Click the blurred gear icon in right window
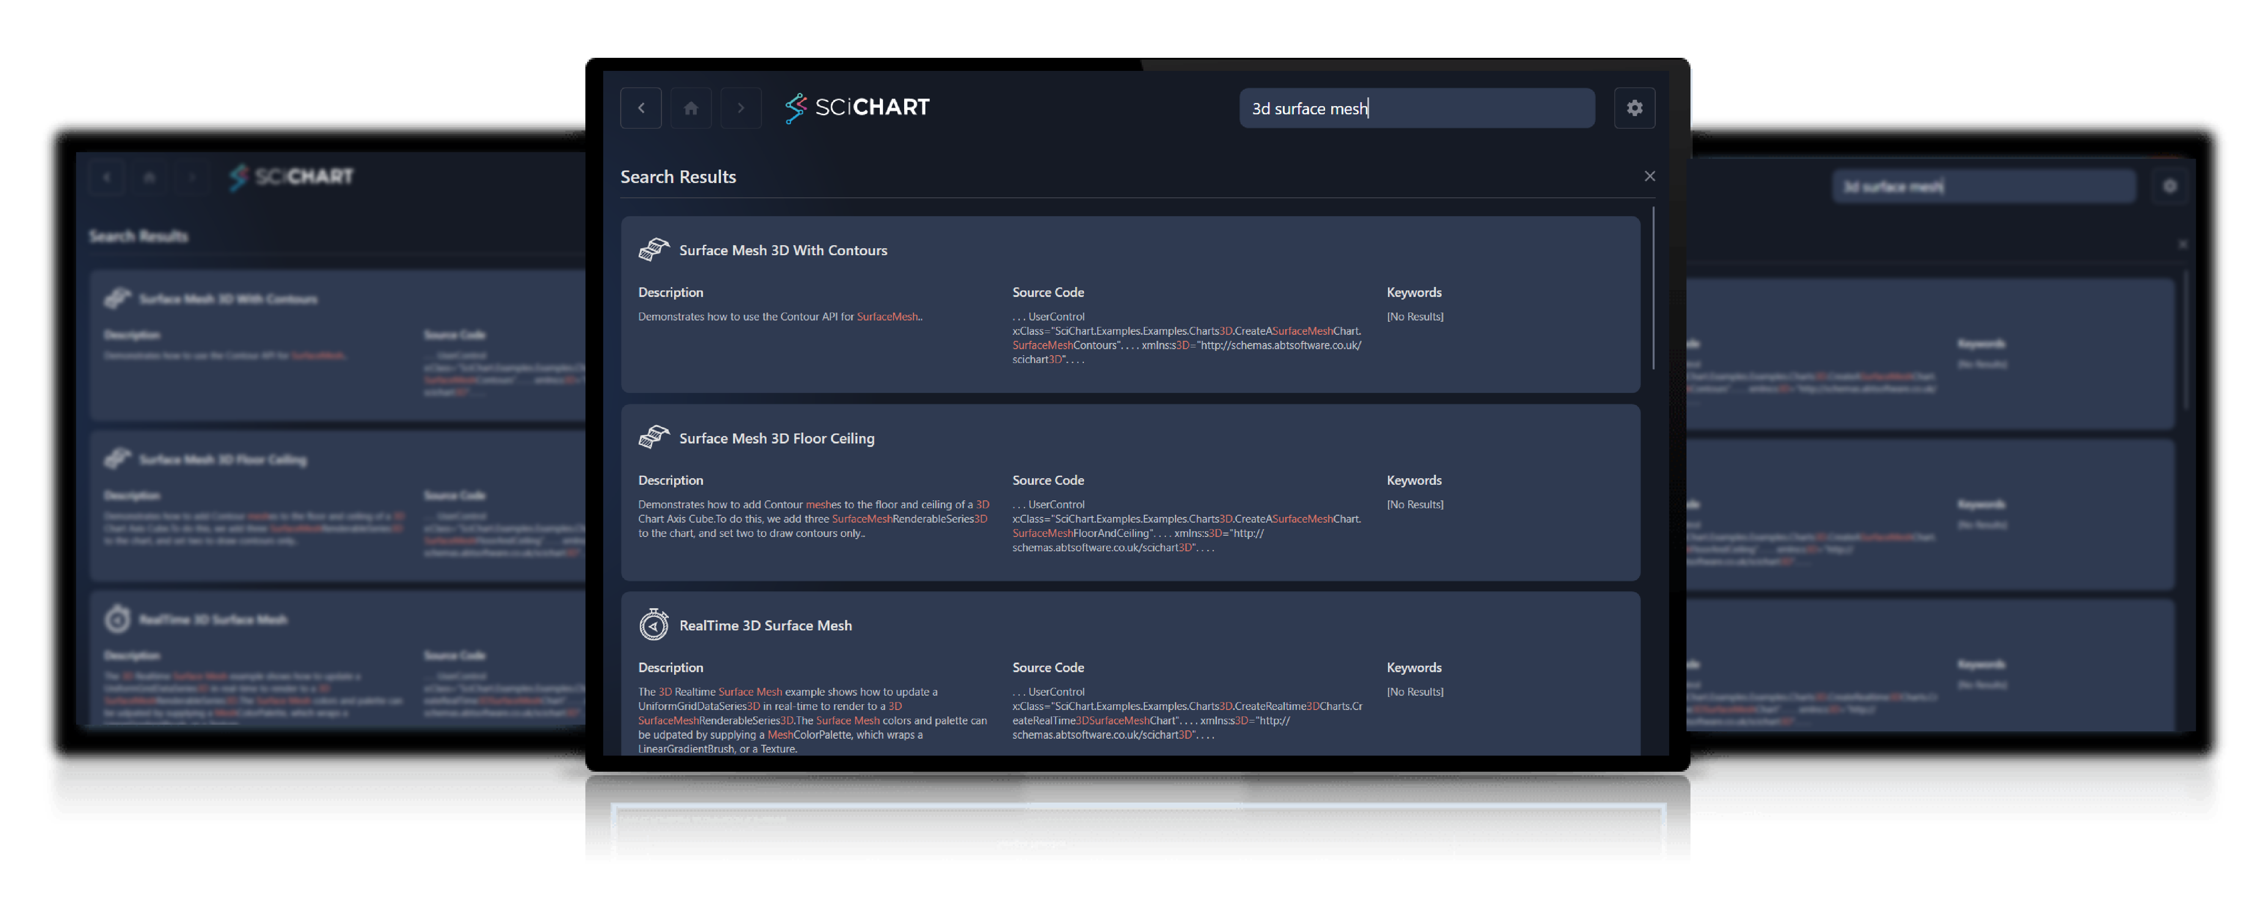 click(x=2169, y=186)
